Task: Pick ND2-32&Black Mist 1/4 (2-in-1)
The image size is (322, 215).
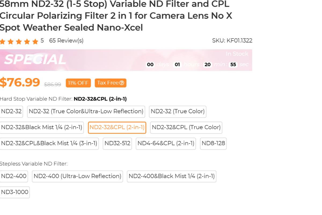Action: point(42,128)
